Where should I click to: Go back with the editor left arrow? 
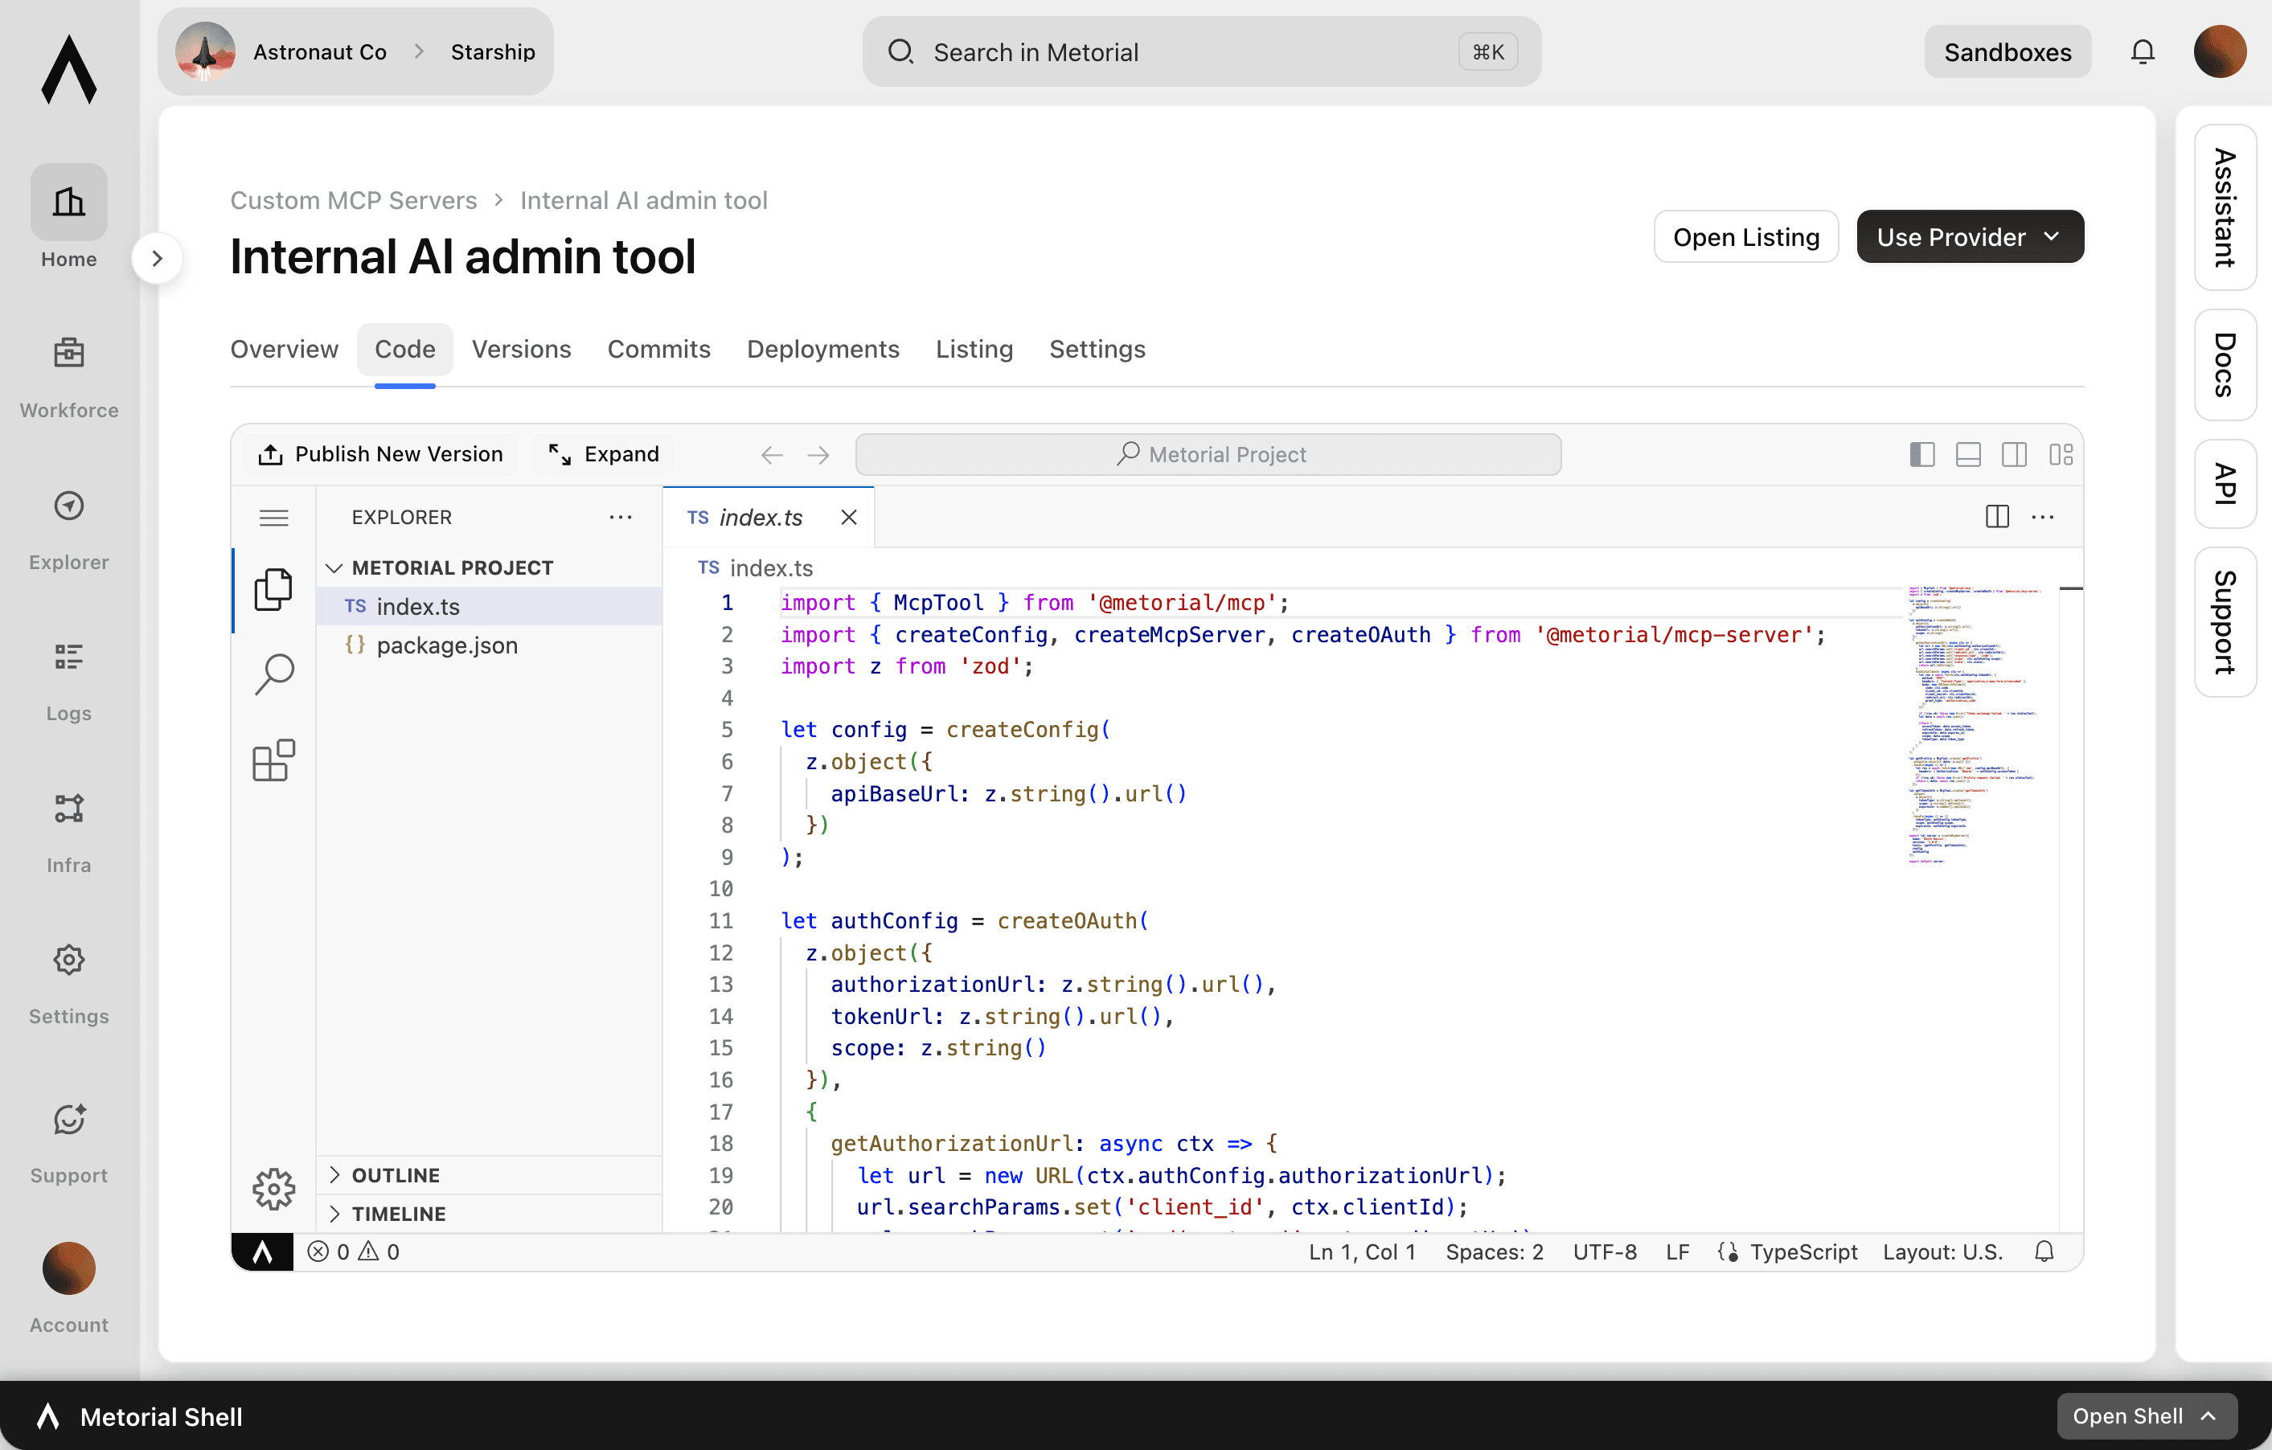coord(772,455)
